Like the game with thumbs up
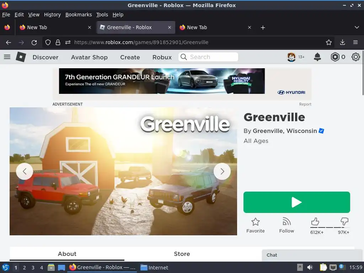 tap(315, 221)
